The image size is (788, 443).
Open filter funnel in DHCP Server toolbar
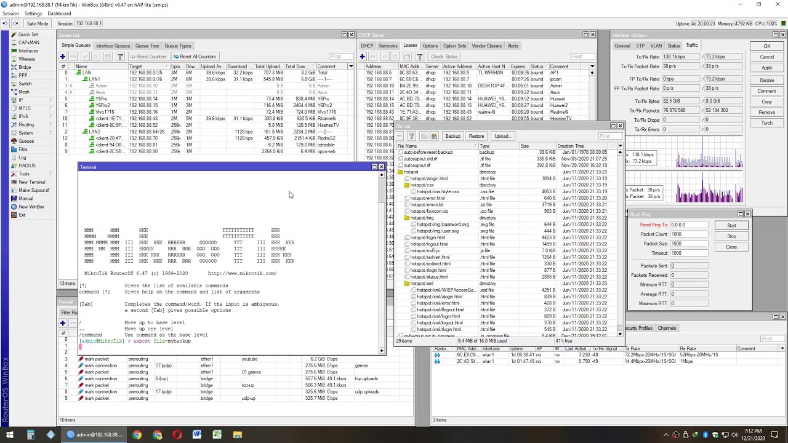click(420, 57)
